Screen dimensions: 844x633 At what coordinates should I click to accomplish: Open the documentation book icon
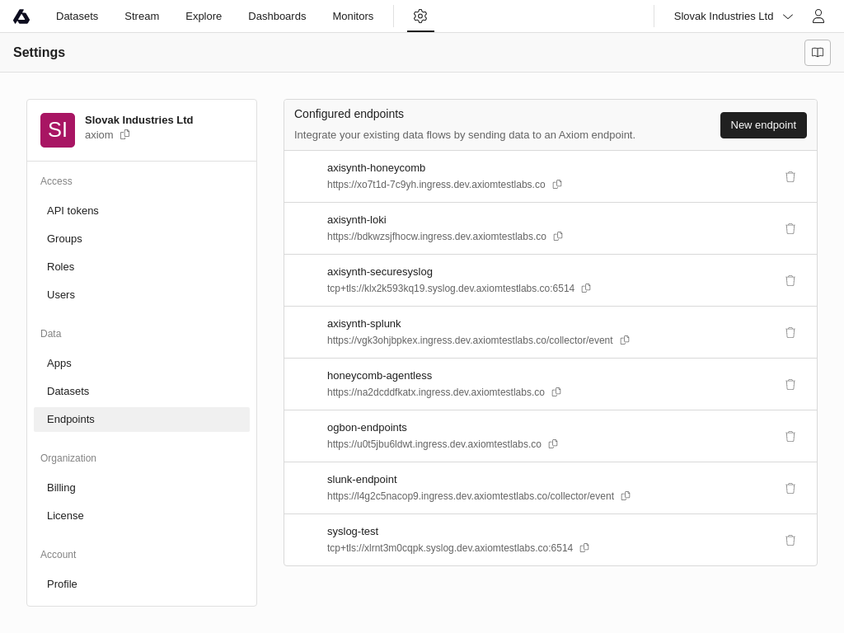(817, 53)
